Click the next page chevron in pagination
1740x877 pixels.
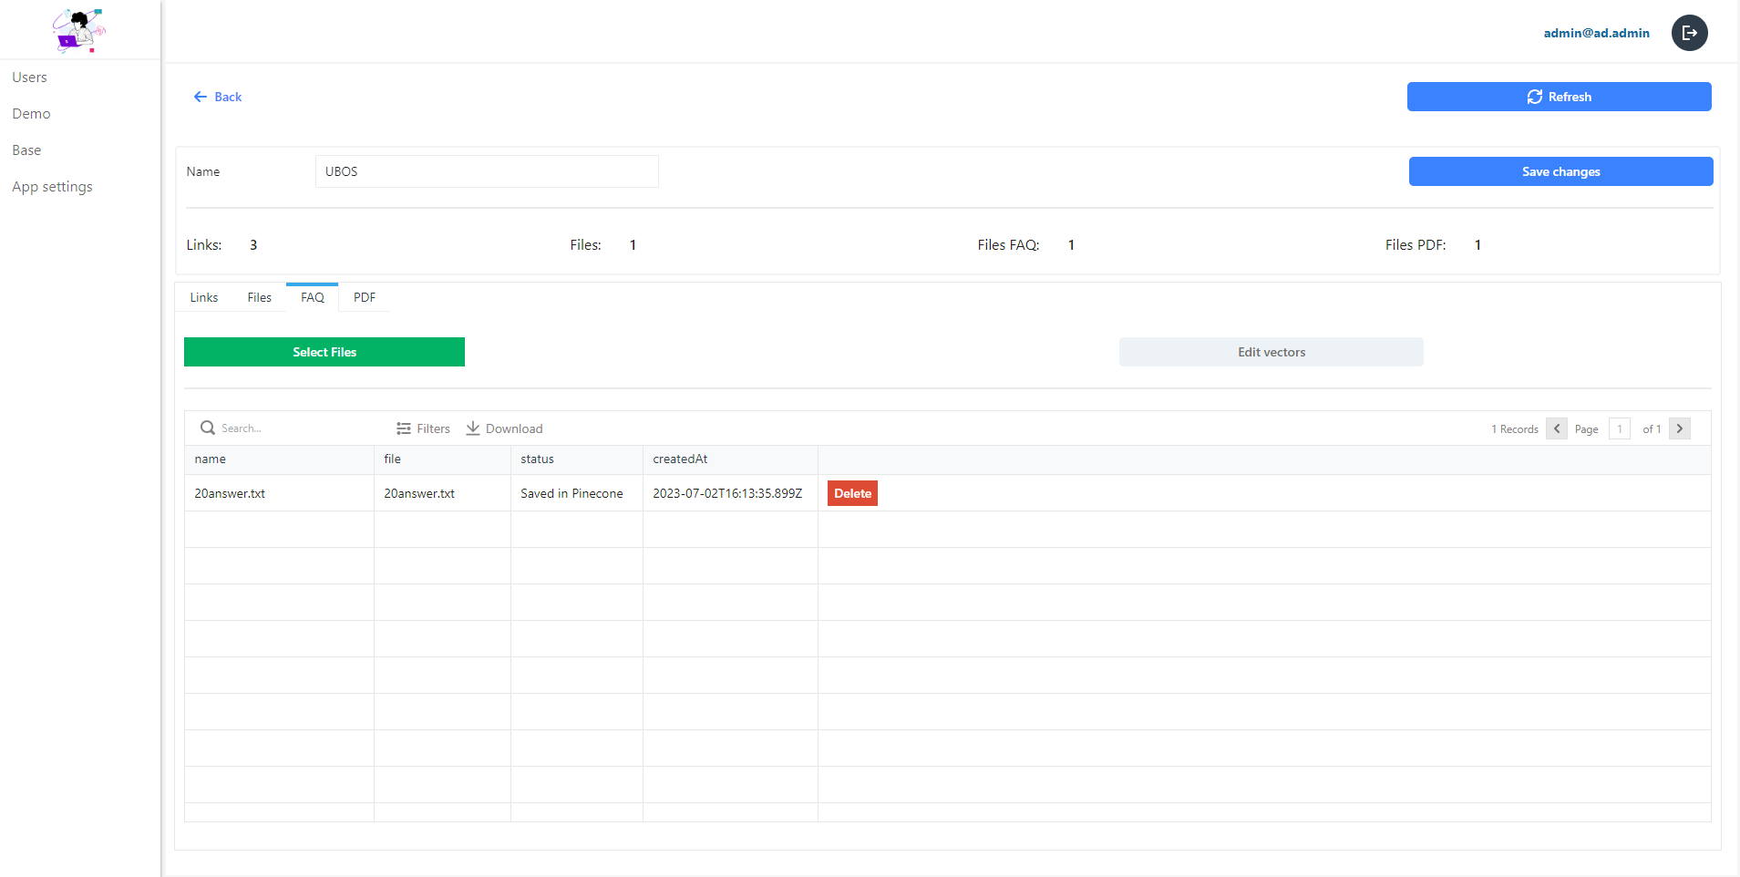1679,428
